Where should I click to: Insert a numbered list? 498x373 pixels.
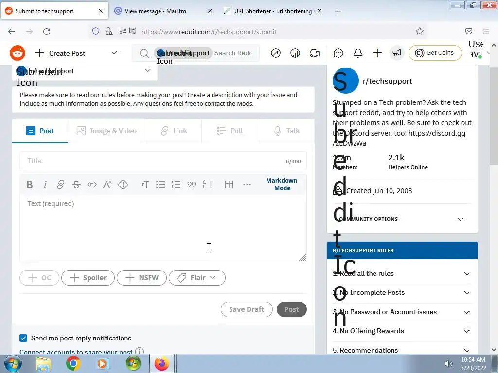(x=176, y=185)
